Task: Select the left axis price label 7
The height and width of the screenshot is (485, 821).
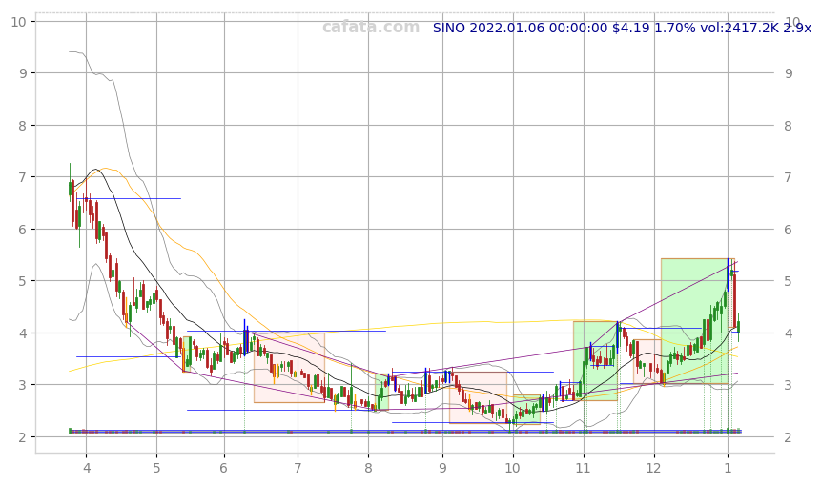Action: 23,177
